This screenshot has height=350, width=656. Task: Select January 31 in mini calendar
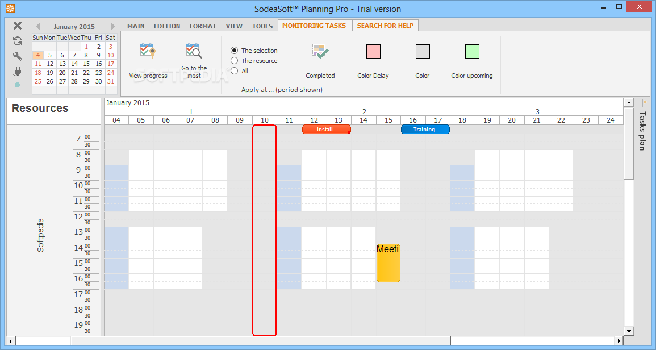point(110,81)
